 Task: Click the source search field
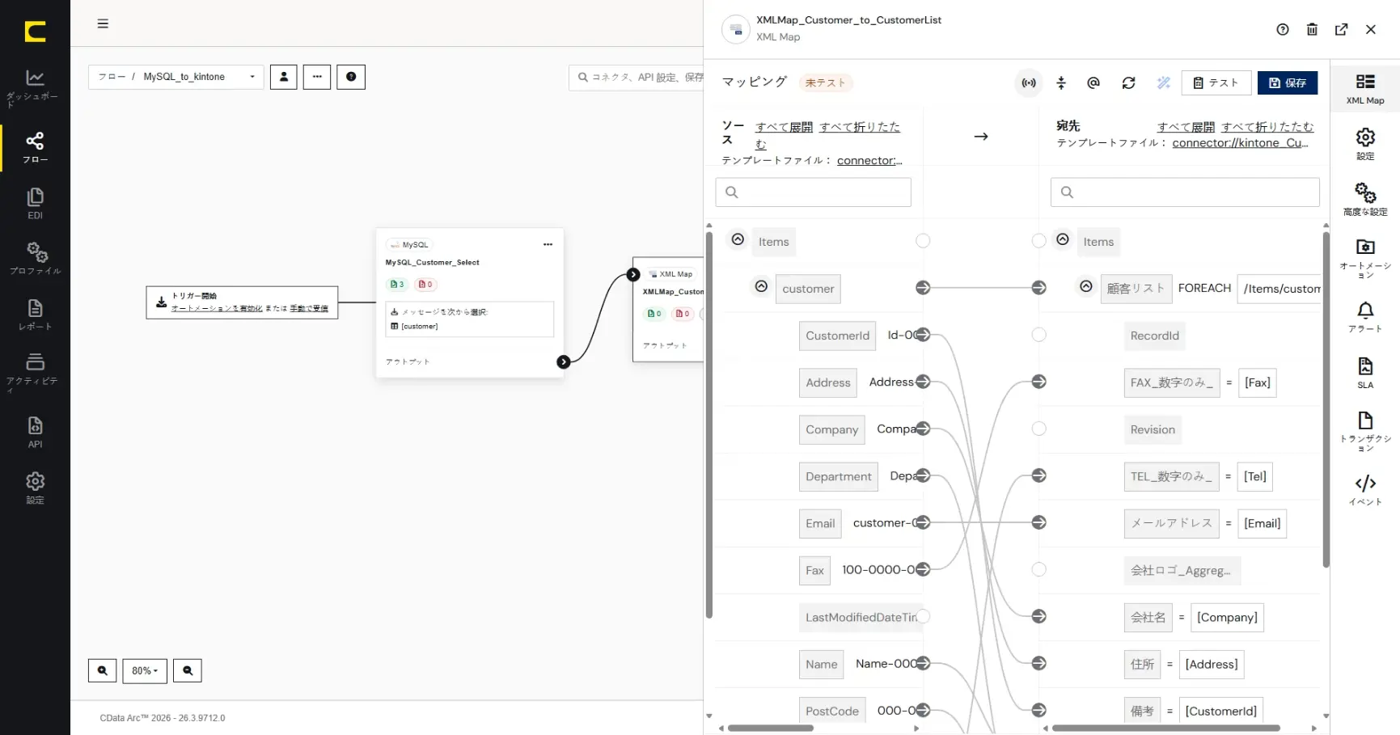click(813, 192)
